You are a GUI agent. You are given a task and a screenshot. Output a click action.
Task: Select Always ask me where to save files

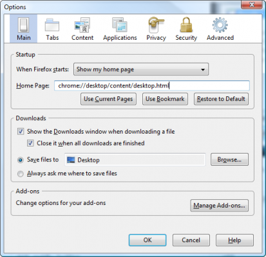point(21,173)
